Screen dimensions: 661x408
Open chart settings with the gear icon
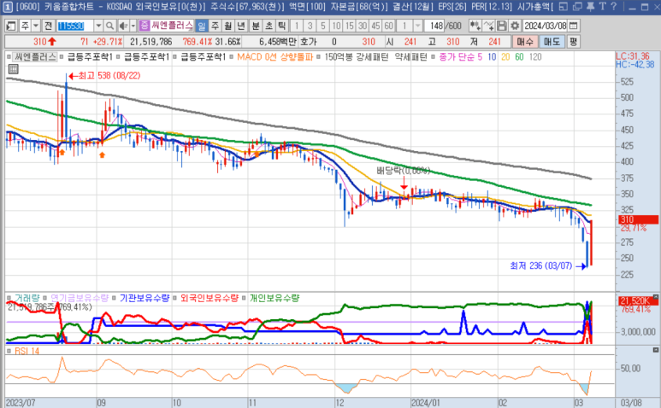515,26
